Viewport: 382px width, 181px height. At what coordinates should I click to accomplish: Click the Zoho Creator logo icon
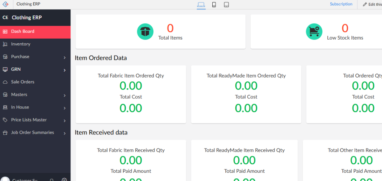[x=5, y=4]
